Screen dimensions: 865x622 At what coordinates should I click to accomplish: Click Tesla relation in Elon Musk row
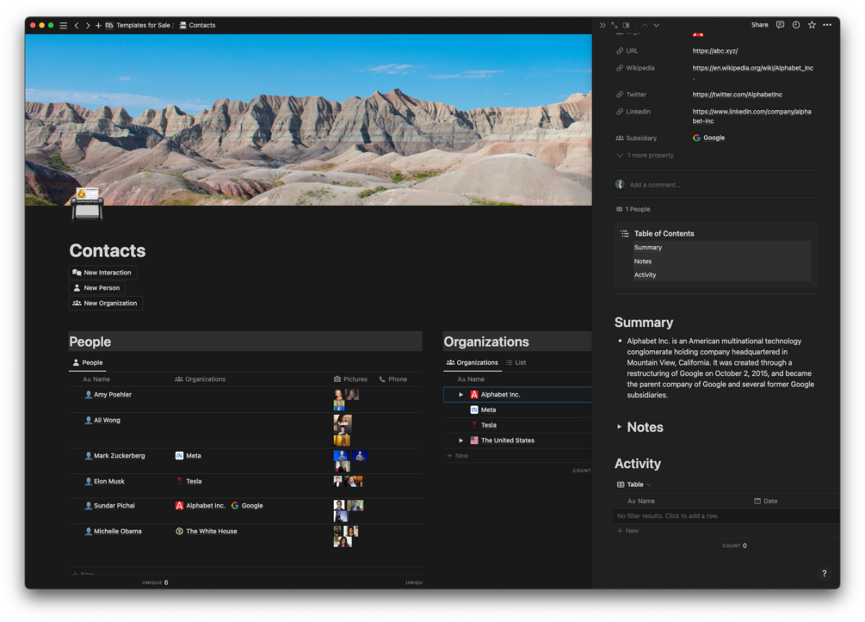188,482
